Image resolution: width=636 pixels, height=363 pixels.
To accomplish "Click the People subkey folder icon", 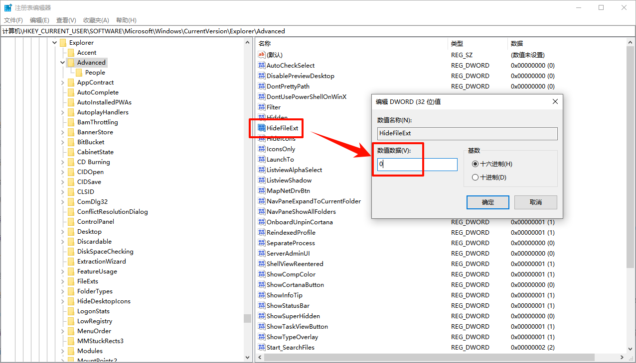I will (x=79, y=72).
